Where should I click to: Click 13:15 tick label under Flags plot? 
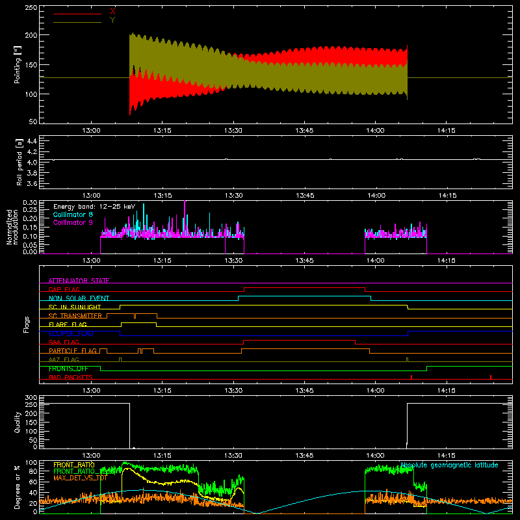click(162, 391)
